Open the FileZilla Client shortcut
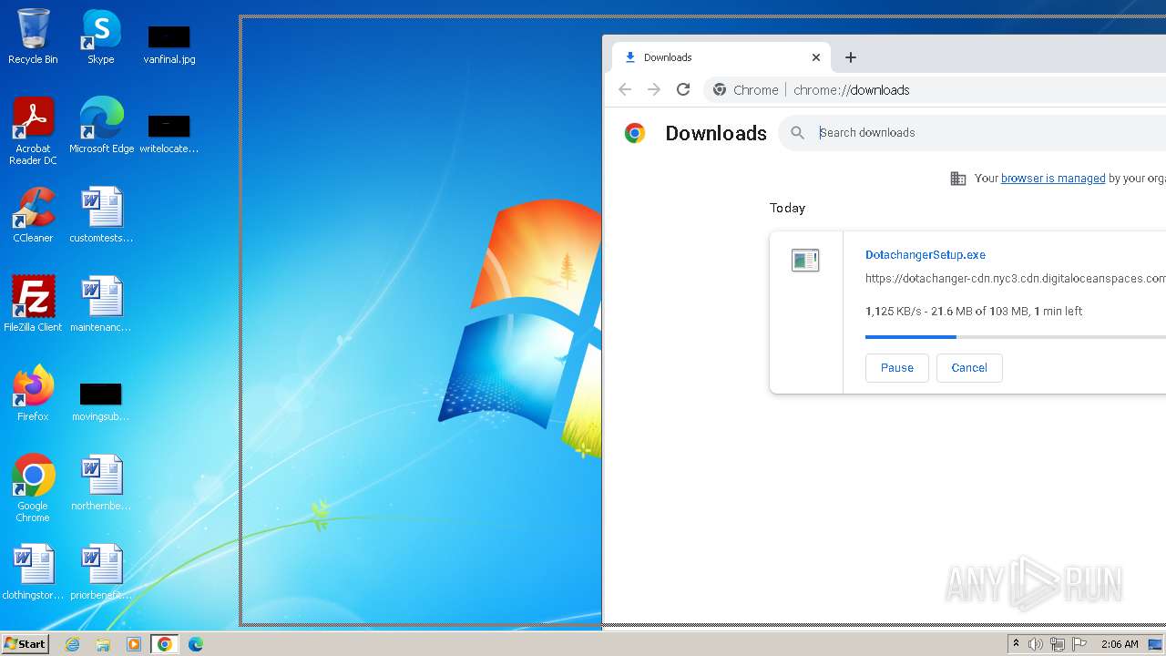Image resolution: width=1166 pixels, height=656 pixels. coord(33,305)
